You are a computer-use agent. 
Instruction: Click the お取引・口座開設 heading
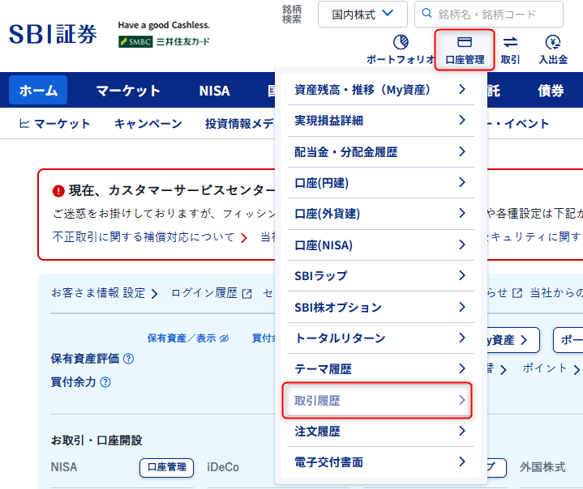point(96,440)
